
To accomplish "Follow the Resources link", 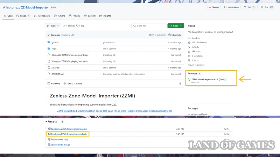I will click(143, 111).
